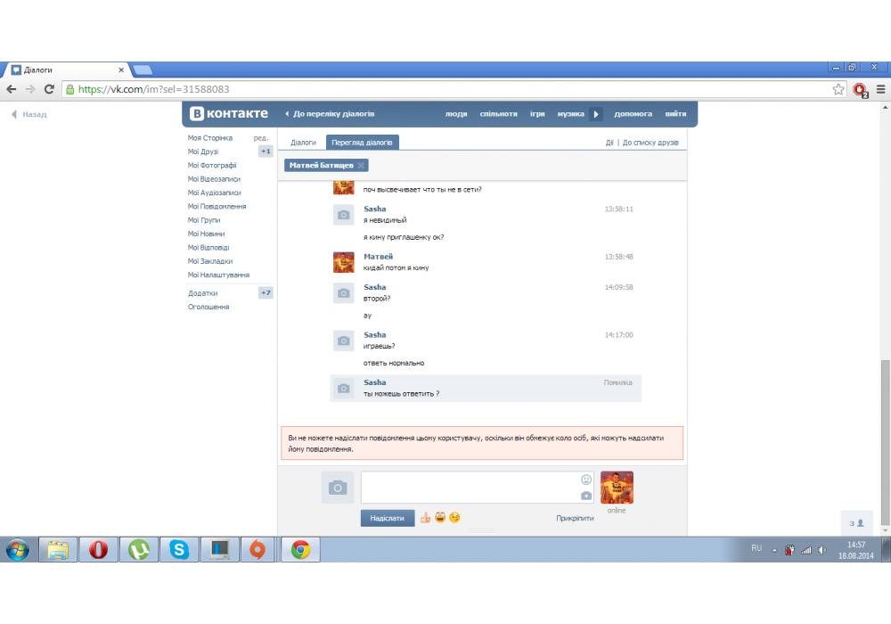
Task: Close the Діалоги browser tab
Action: coord(121,70)
